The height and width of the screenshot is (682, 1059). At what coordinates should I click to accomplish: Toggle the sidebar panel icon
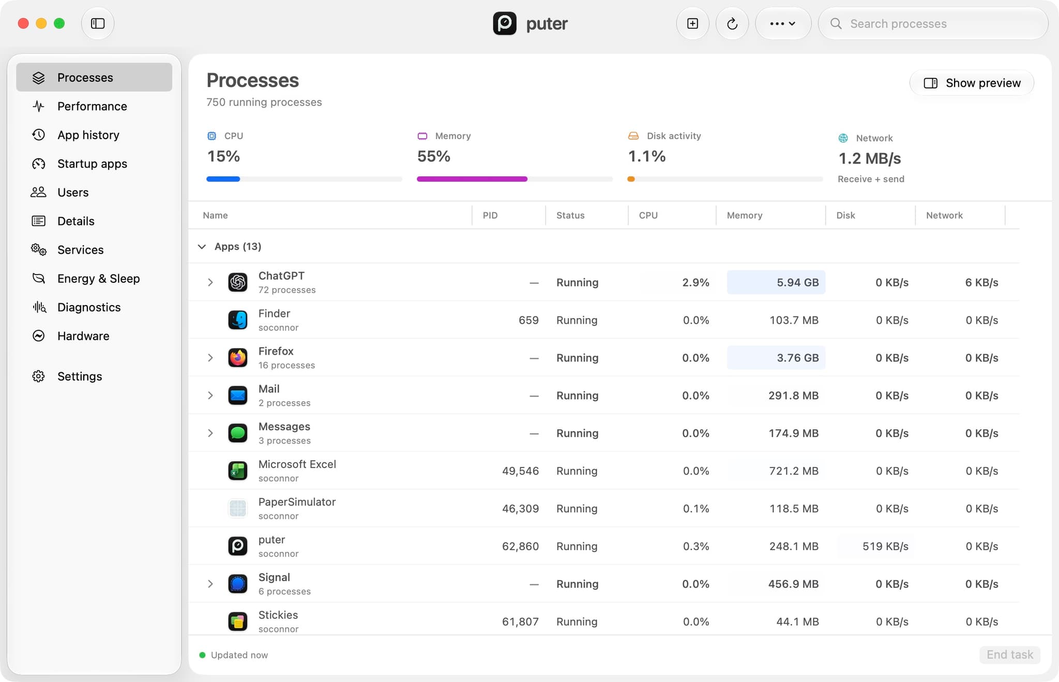coord(98,23)
